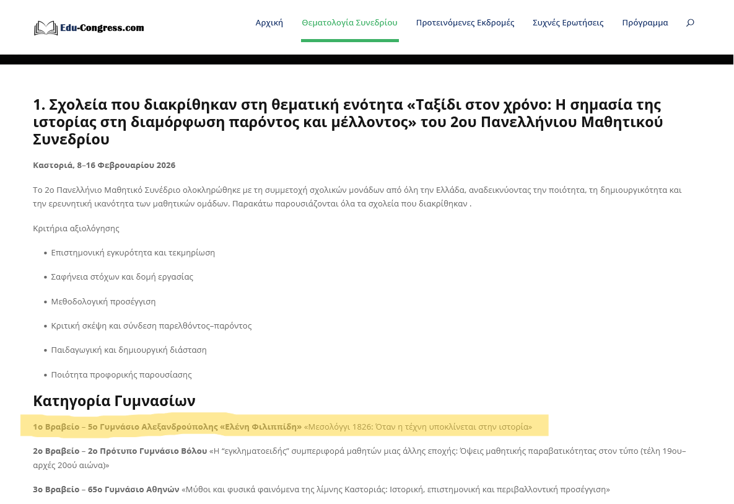Go to the Αρχική menu item
The image size is (734, 504).
[x=269, y=23]
